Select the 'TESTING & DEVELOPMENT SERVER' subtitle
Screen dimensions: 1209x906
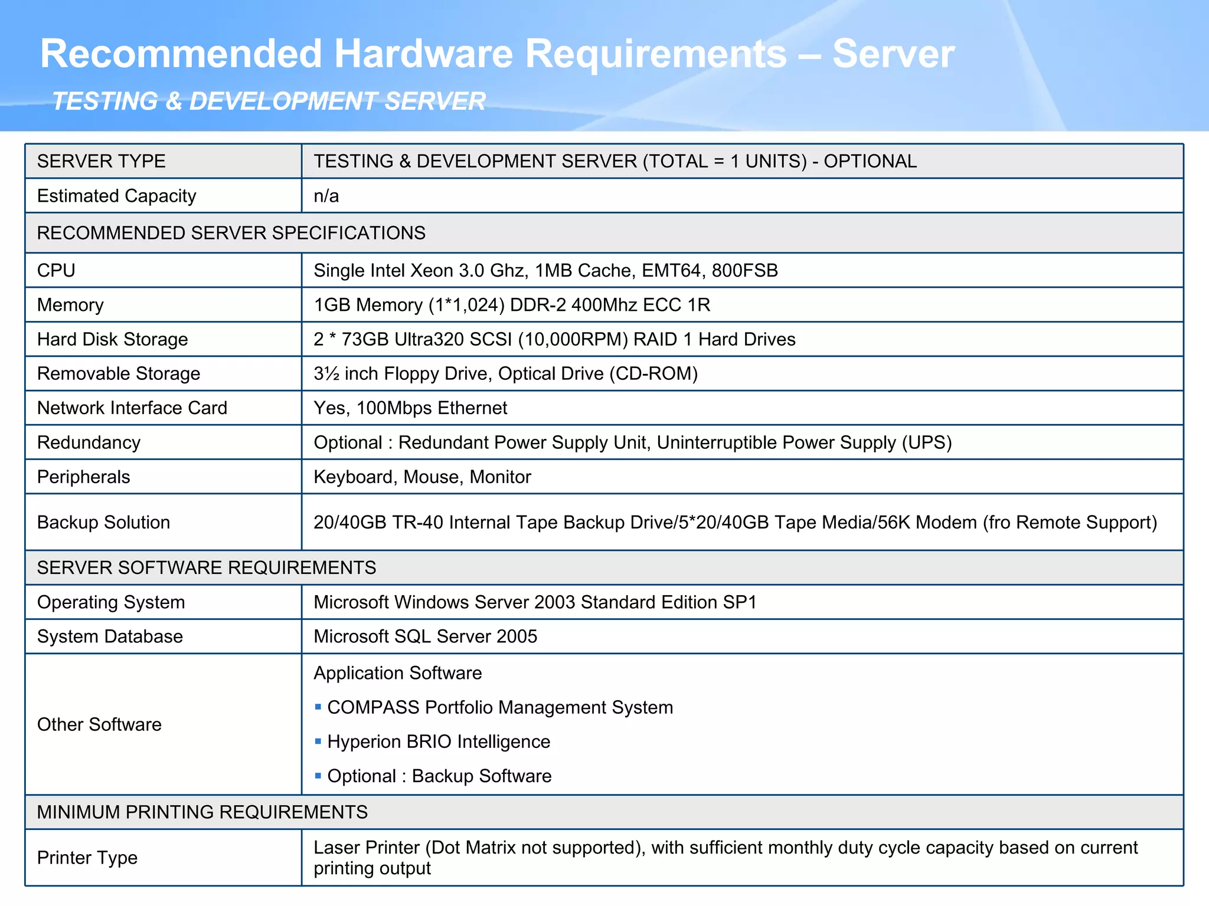click(269, 101)
